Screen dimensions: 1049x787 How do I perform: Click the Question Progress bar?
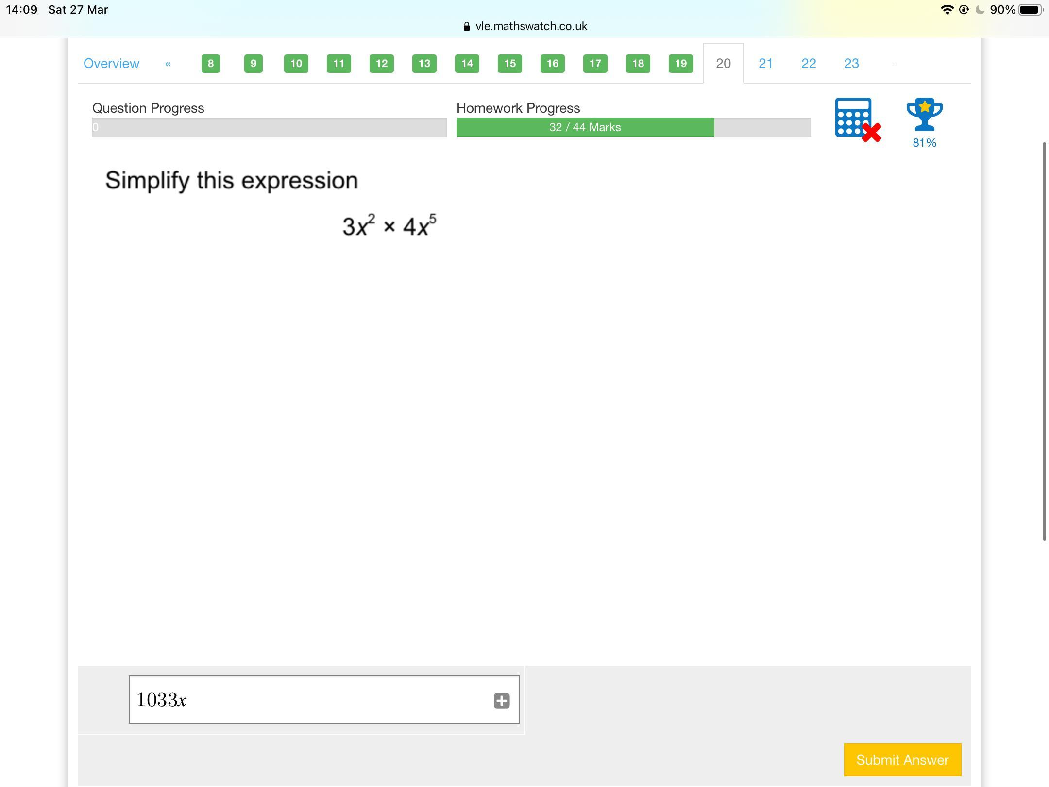tap(269, 127)
